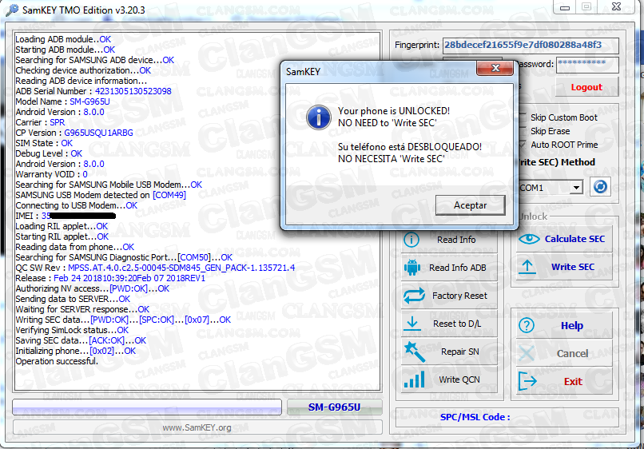Click the Exit label

click(x=573, y=382)
